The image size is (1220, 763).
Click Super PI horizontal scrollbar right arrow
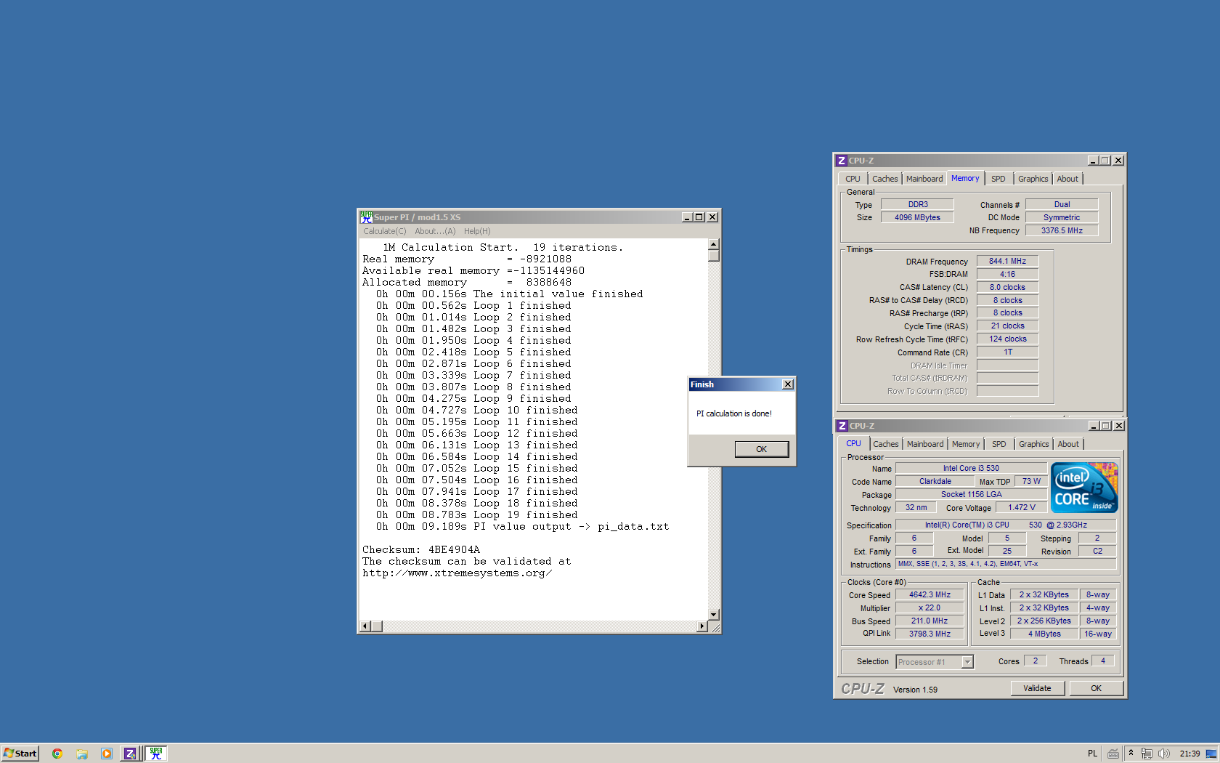click(701, 626)
